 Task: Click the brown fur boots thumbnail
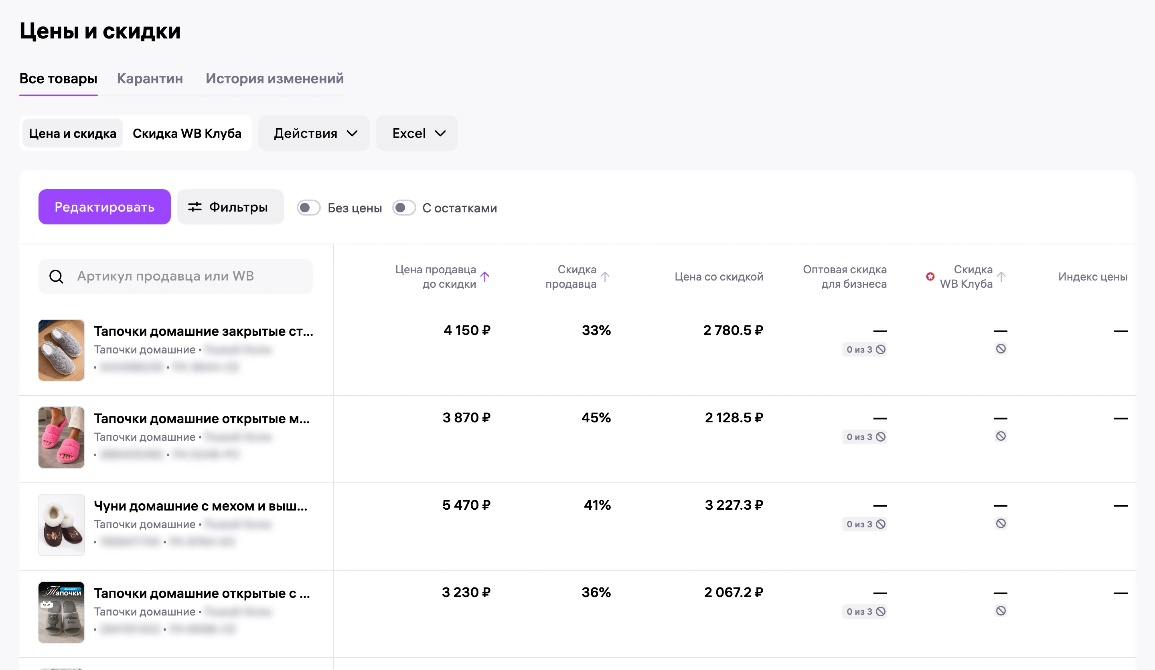point(61,525)
